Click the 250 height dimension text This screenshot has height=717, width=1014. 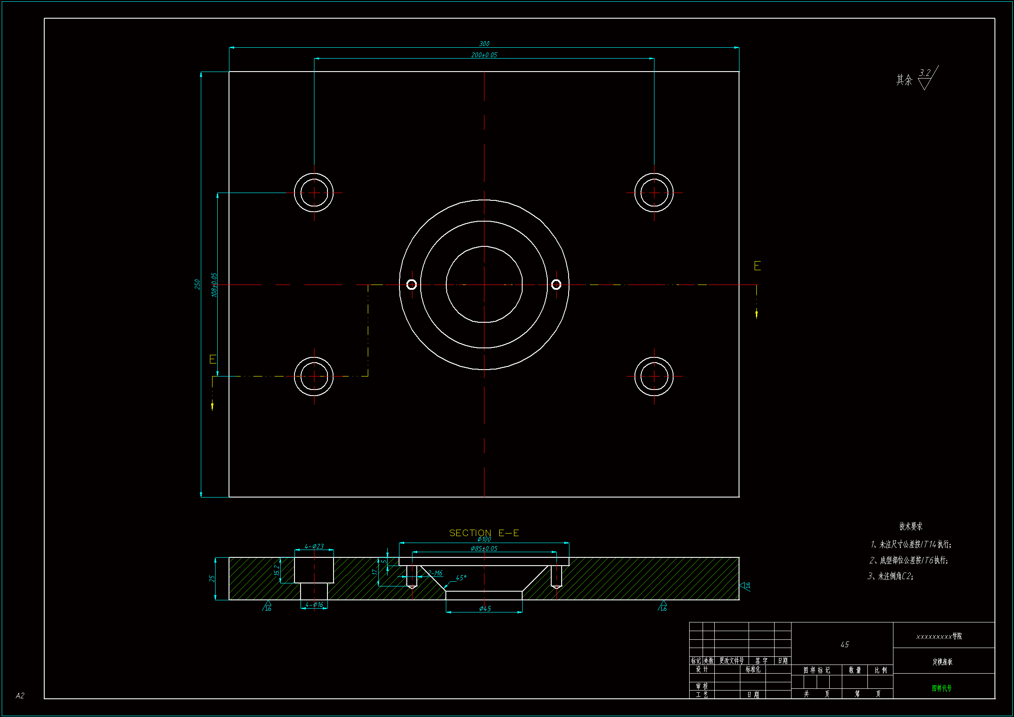pos(197,285)
